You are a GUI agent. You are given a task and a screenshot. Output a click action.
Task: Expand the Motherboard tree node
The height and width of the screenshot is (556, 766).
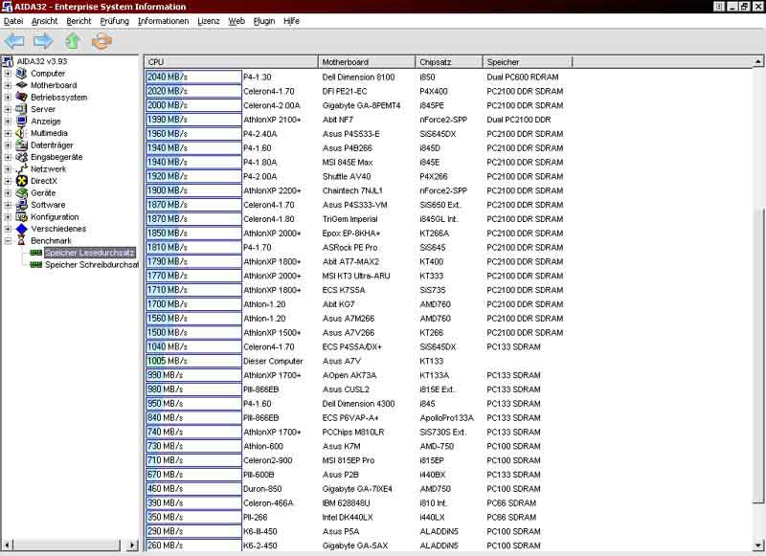[8, 85]
